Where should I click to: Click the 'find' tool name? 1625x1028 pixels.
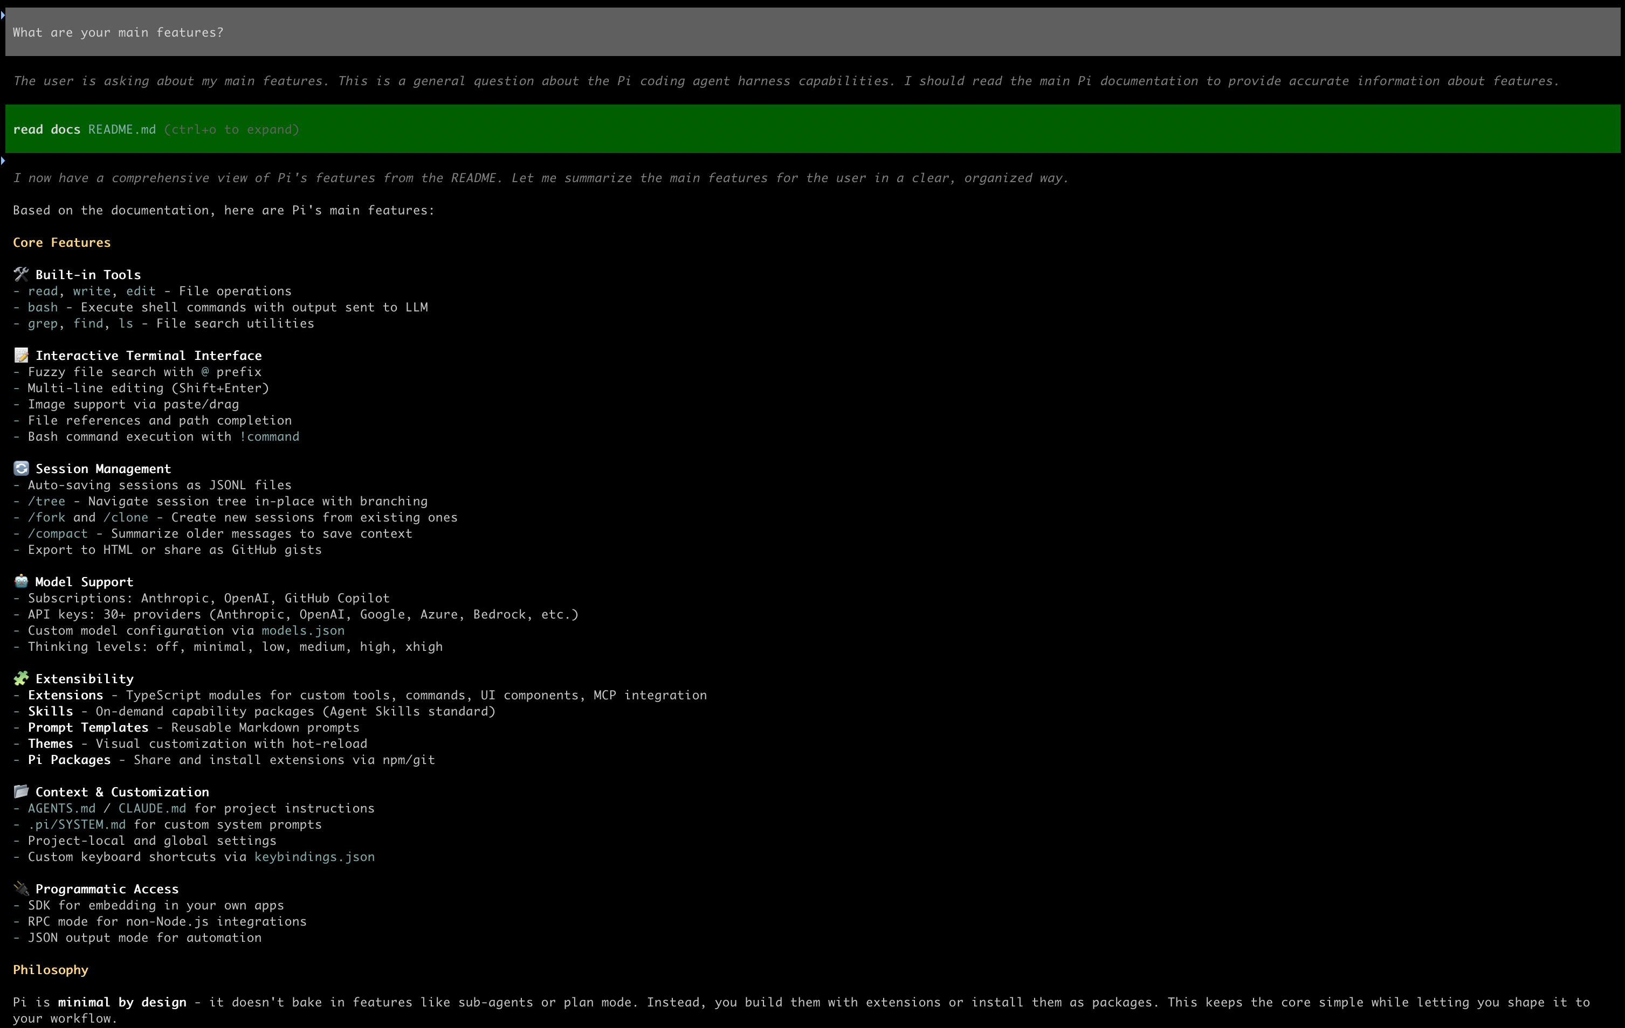pos(88,323)
